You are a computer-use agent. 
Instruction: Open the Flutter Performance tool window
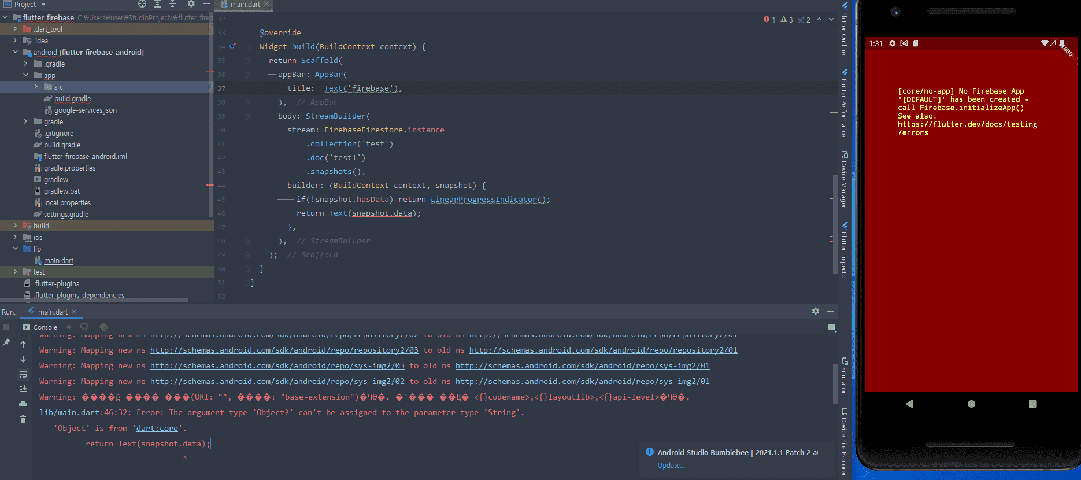(844, 103)
